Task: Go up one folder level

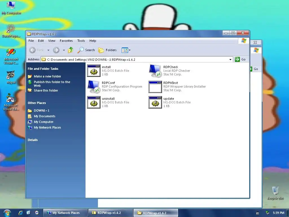Action: pyautogui.click(x=71, y=50)
